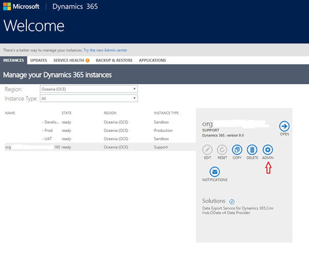Select the Instances tab
Screen dimensions: 309x254
pyautogui.click(x=13, y=60)
